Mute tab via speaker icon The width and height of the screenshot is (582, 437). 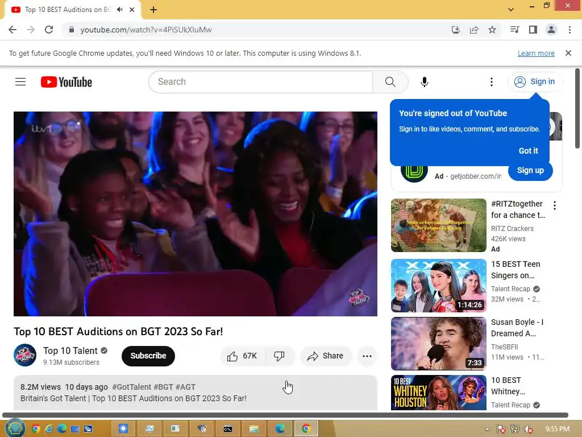click(119, 10)
